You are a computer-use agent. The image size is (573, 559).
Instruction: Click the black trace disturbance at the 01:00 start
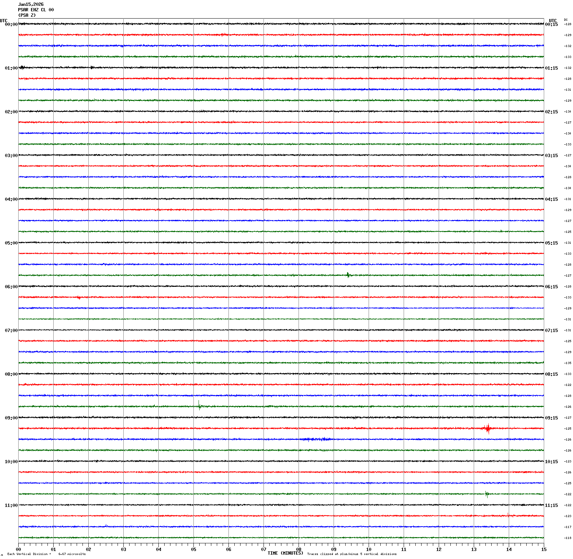(23, 67)
